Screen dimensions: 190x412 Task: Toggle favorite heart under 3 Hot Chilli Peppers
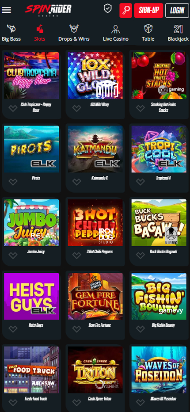coord(77,255)
